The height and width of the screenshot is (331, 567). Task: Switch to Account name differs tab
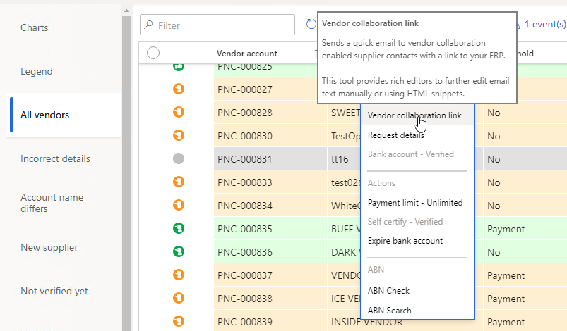pos(52,203)
